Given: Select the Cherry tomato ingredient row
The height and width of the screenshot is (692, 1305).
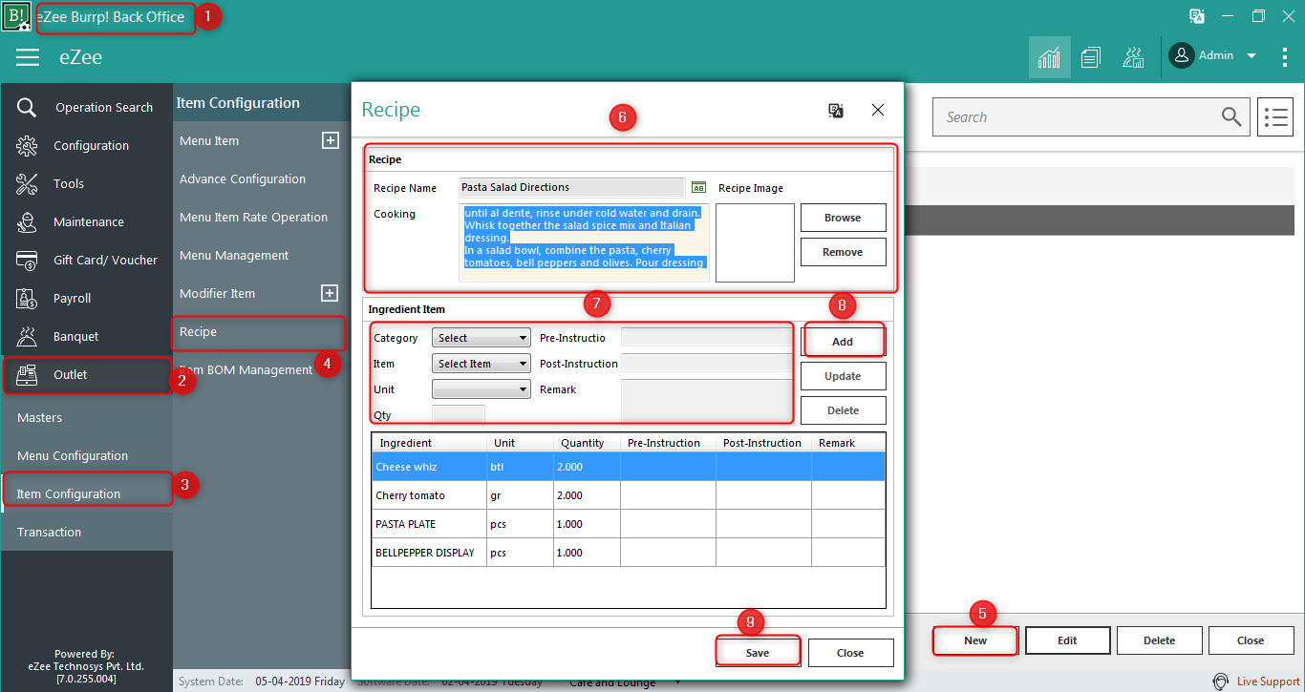Looking at the screenshot, I should click(629, 495).
